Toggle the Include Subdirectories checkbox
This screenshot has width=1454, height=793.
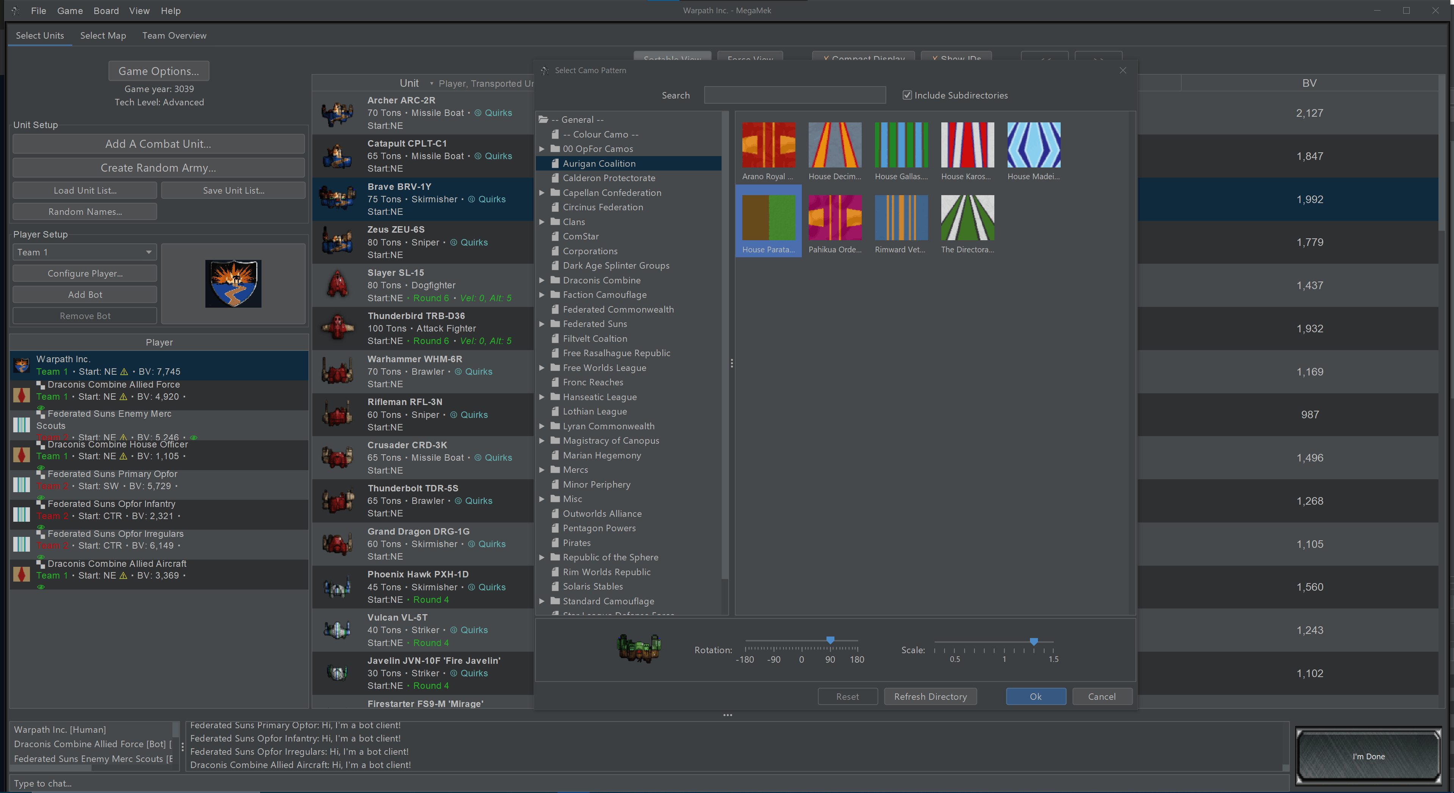pos(907,95)
